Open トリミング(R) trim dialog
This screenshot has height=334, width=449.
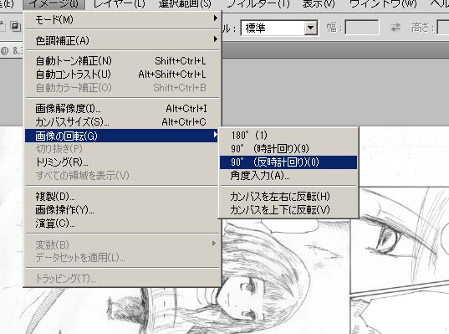(x=122, y=162)
